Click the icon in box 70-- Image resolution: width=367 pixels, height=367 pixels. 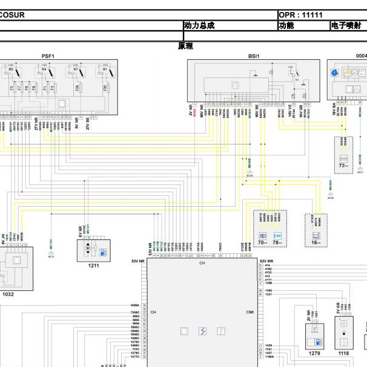[262, 235]
